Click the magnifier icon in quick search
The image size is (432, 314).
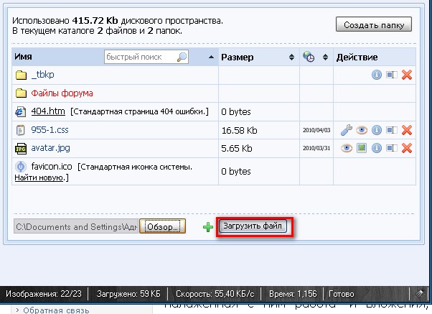(182, 57)
